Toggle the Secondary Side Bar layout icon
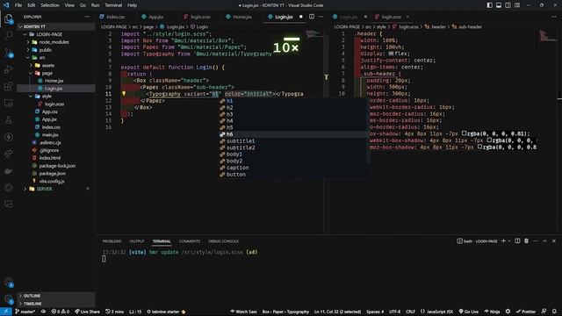Screen dimensions: 562x316 508,5
